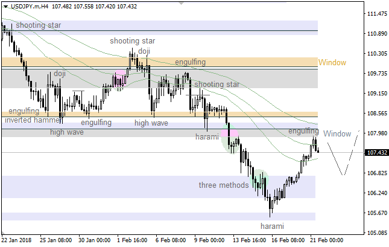Click the harami label below the lowest candle
This screenshot has width=389, height=247.
tap(272, 226)
